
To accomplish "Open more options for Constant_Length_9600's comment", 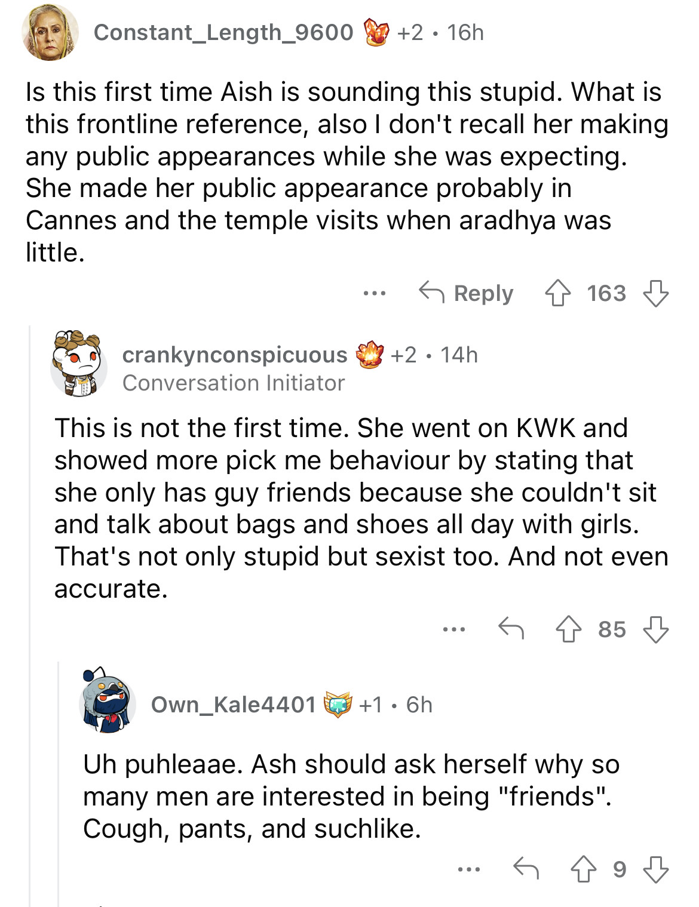I will pyautogui.click(x=375, y=293).
